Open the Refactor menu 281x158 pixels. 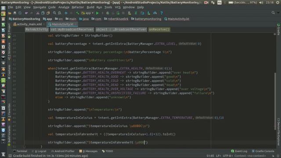coord(78,7)
